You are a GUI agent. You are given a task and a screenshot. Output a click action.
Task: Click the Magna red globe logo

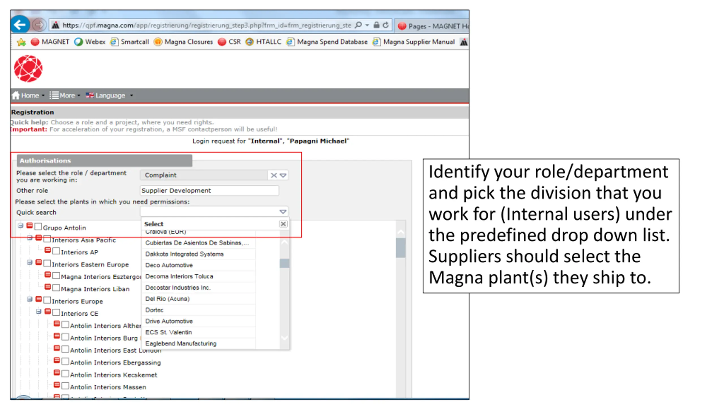click(x=28, y=69)
